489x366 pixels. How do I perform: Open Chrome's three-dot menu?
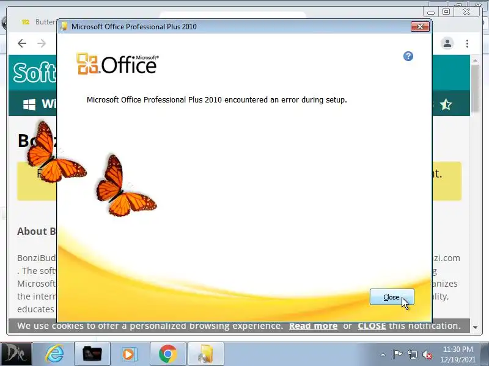click(467, 43)
